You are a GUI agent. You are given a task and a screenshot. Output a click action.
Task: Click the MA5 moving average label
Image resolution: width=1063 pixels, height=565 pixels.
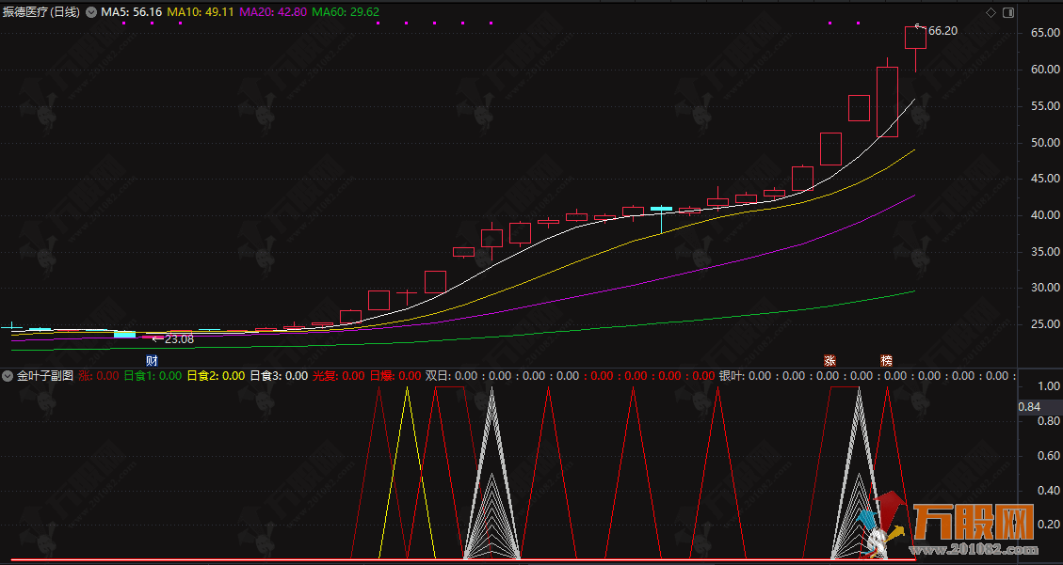coord(132,13)
